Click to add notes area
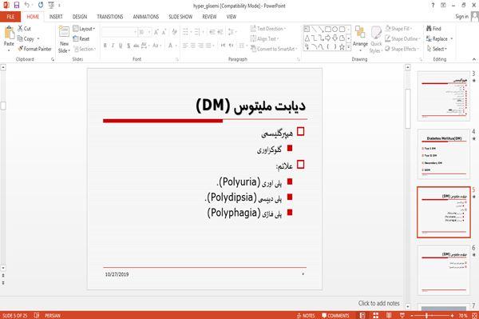 coord(378,303)
